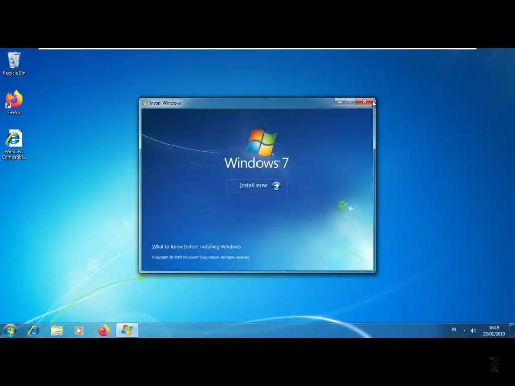This screenshot has height=386, width=515.
Task: Open the clock showing 18:19
Action: 494,331
